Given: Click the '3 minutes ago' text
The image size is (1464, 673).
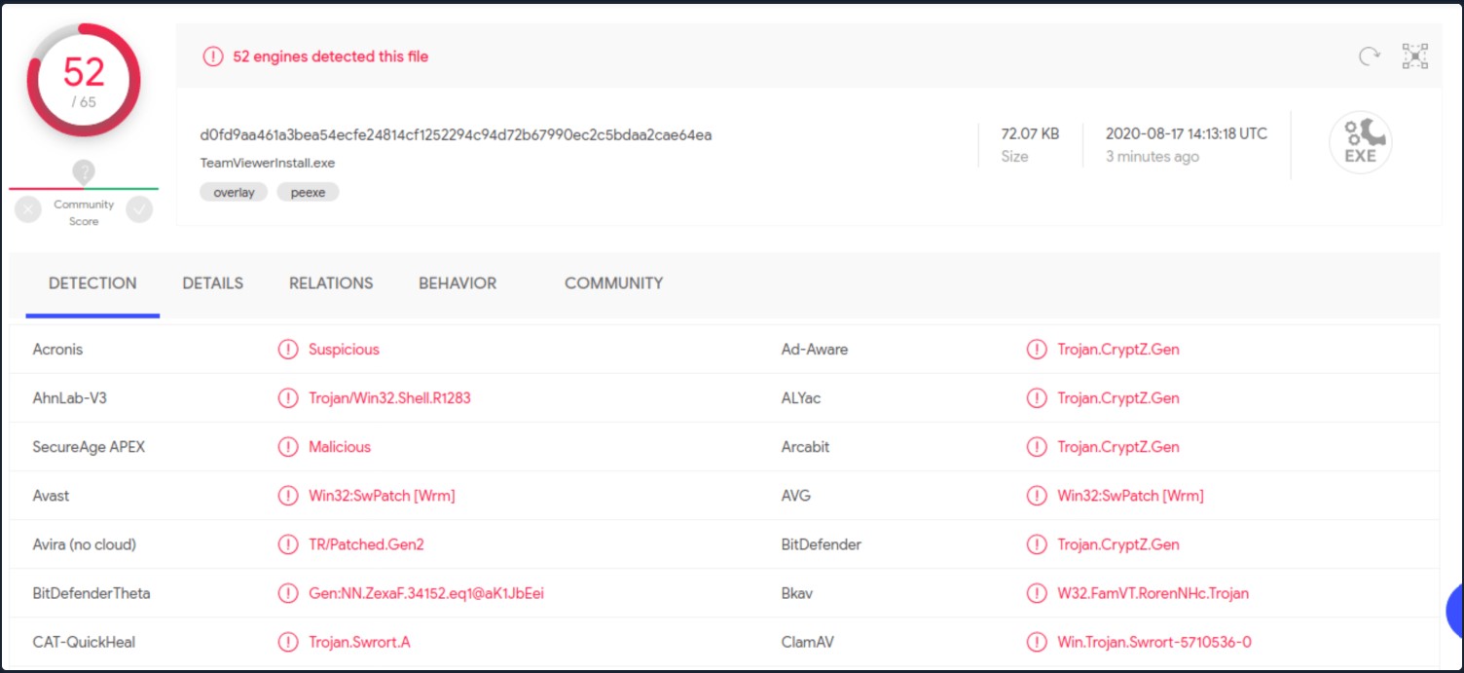Looking at the screenshot, I should (1153, 157).
